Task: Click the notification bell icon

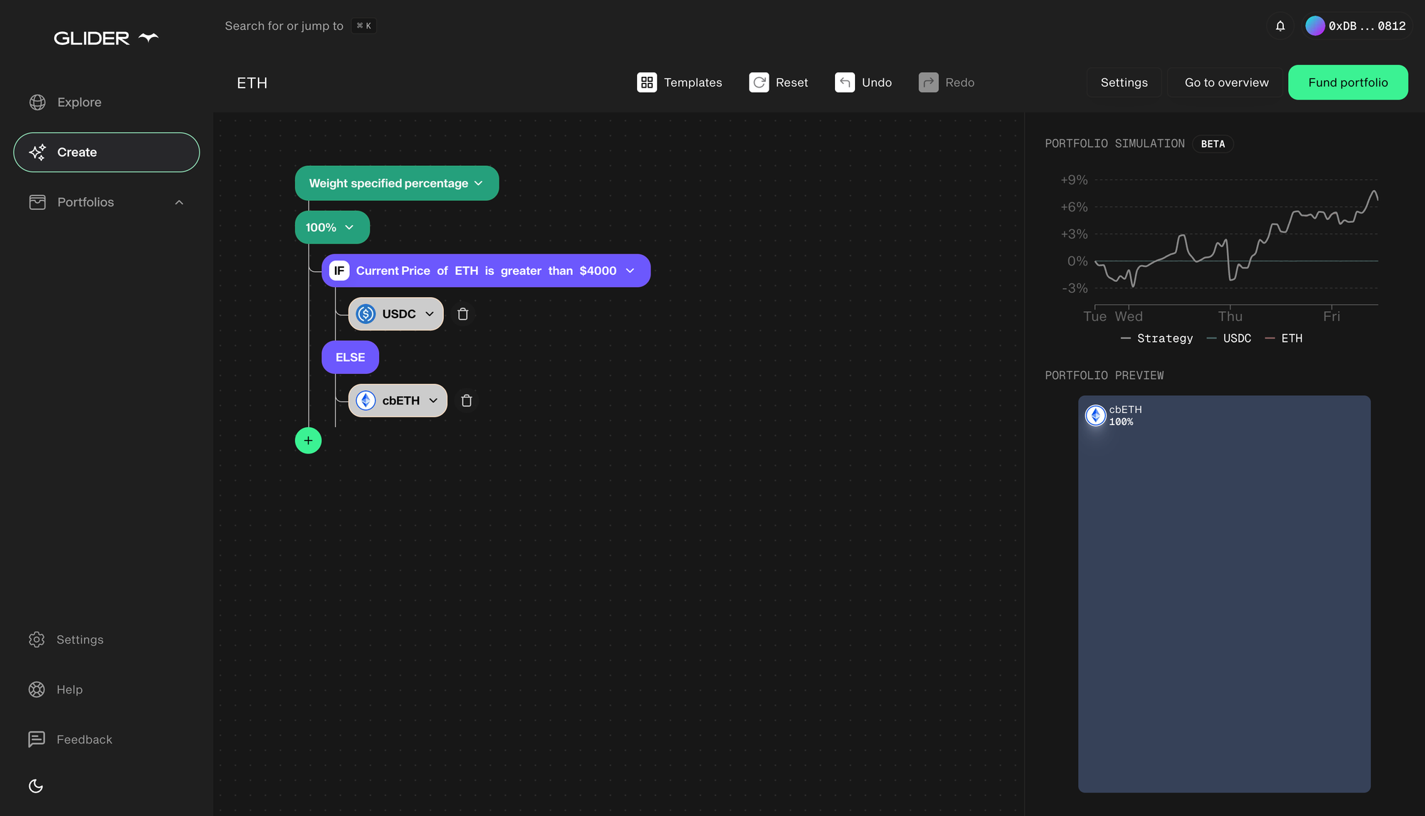Action: pos(1280,26)
